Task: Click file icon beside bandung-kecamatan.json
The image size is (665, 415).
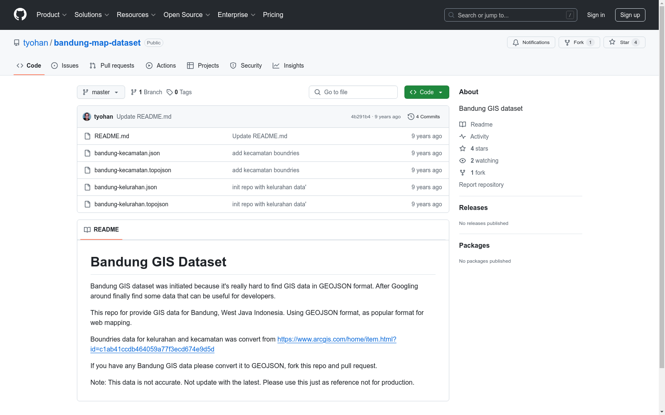Action: click(x=87, y=153)
